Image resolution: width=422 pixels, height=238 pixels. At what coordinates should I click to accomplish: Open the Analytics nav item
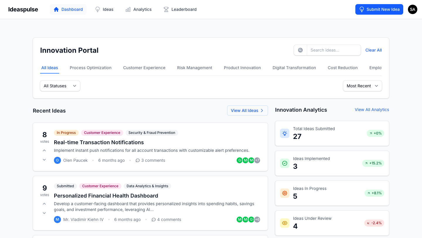click(x=139, y=9)
